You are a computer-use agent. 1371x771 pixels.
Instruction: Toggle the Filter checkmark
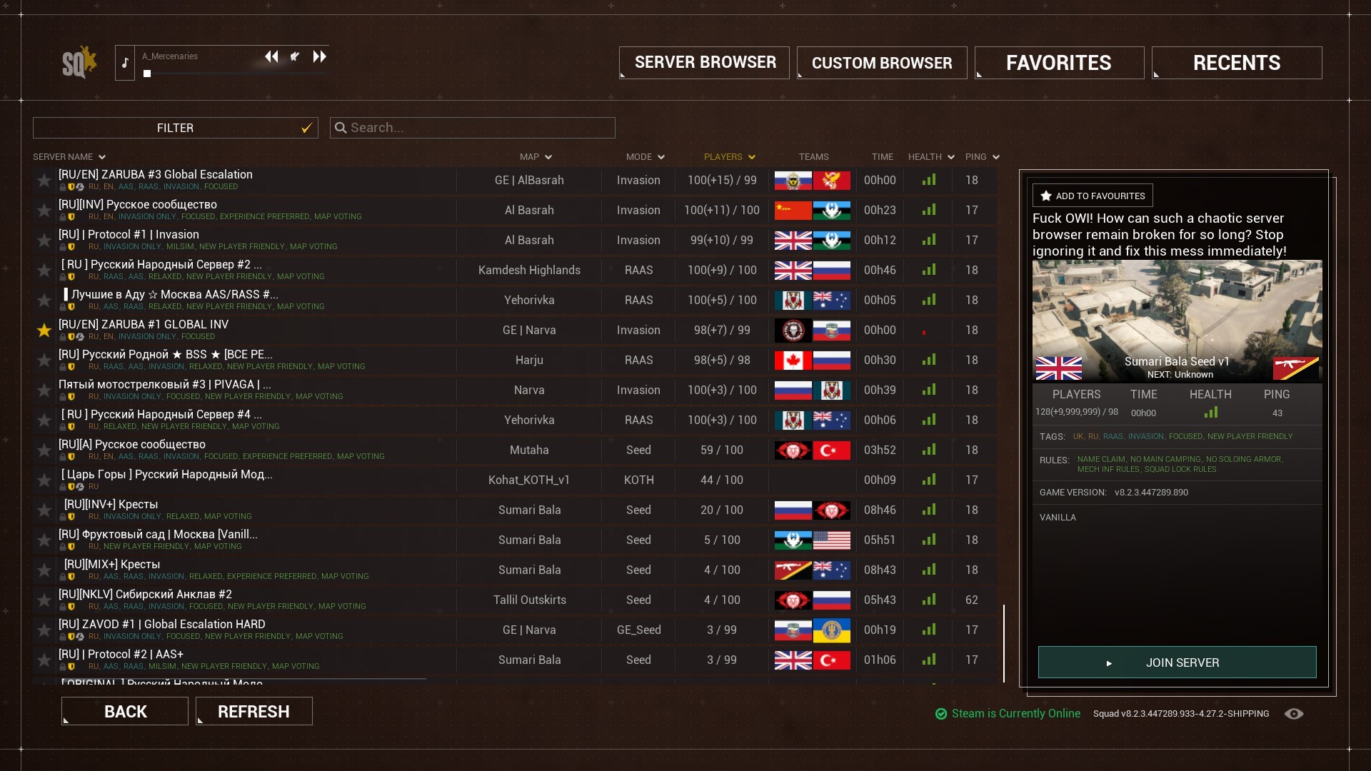pos(307,128)
